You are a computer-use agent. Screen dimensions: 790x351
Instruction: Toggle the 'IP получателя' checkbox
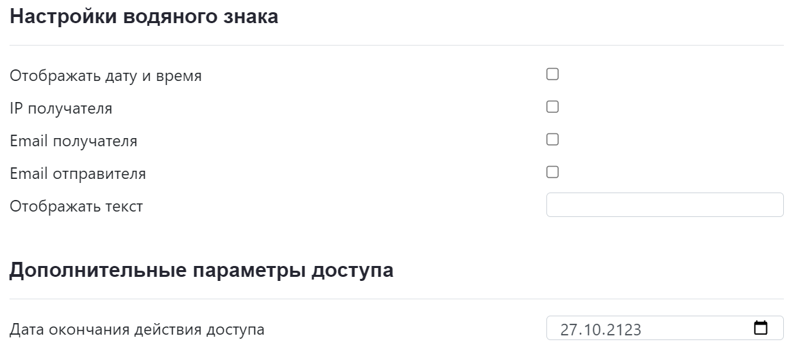[553, 107]
